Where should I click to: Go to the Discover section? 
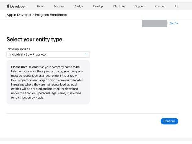point(59,6)
